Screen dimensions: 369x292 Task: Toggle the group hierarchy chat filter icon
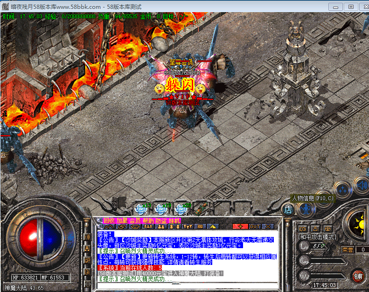pos(88,249)
